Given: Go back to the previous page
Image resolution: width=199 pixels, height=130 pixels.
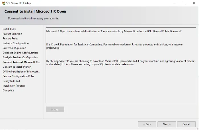Looking at the screenshot, I should pos(147,124).
